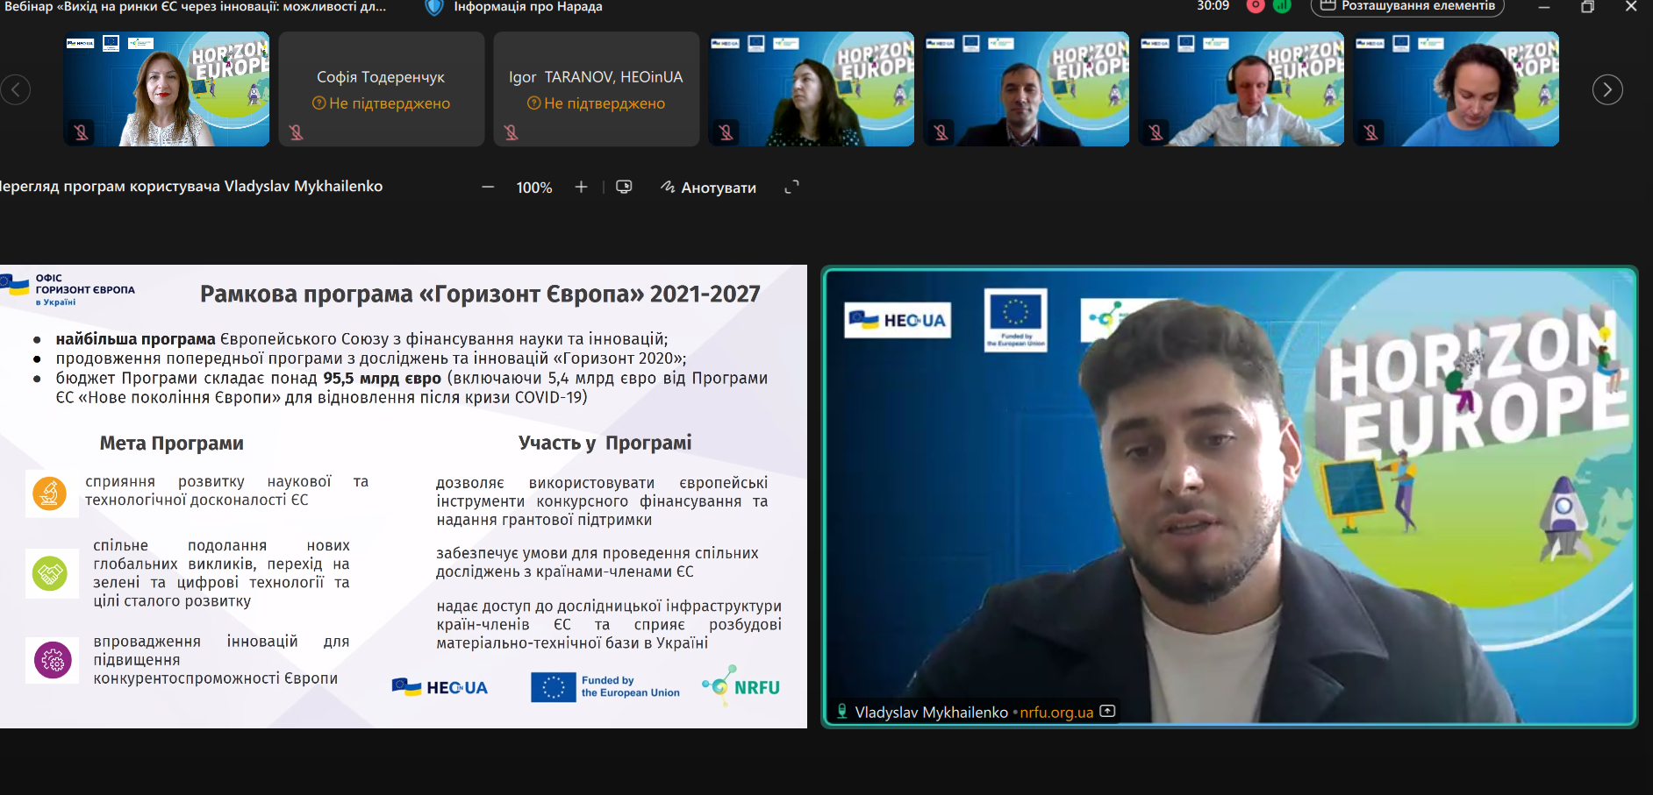Click the green handshake icon on the slide
The width and height of the screenshot is (1653, 795).
coord(50,574)
